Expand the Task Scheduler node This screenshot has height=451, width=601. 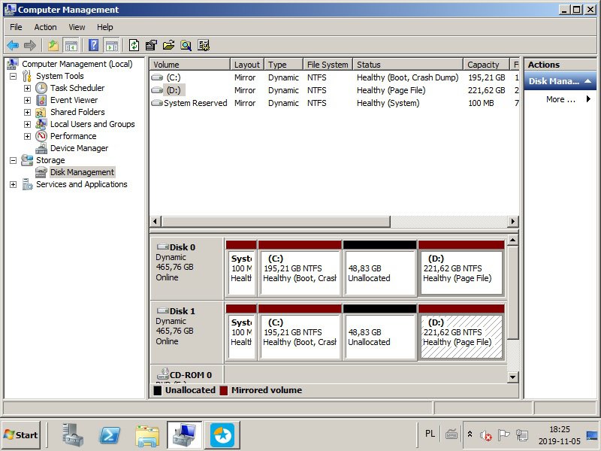click(x=27, y=88)
